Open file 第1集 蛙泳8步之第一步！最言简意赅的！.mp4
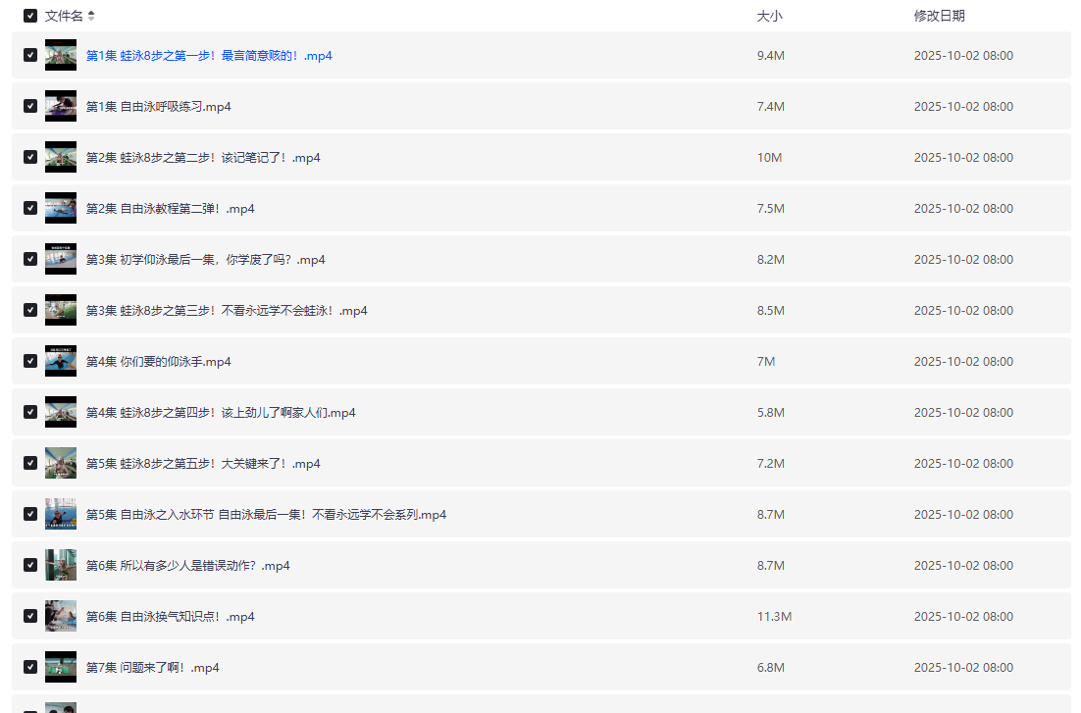1081x713 pixels. click(x=209, y=56)
